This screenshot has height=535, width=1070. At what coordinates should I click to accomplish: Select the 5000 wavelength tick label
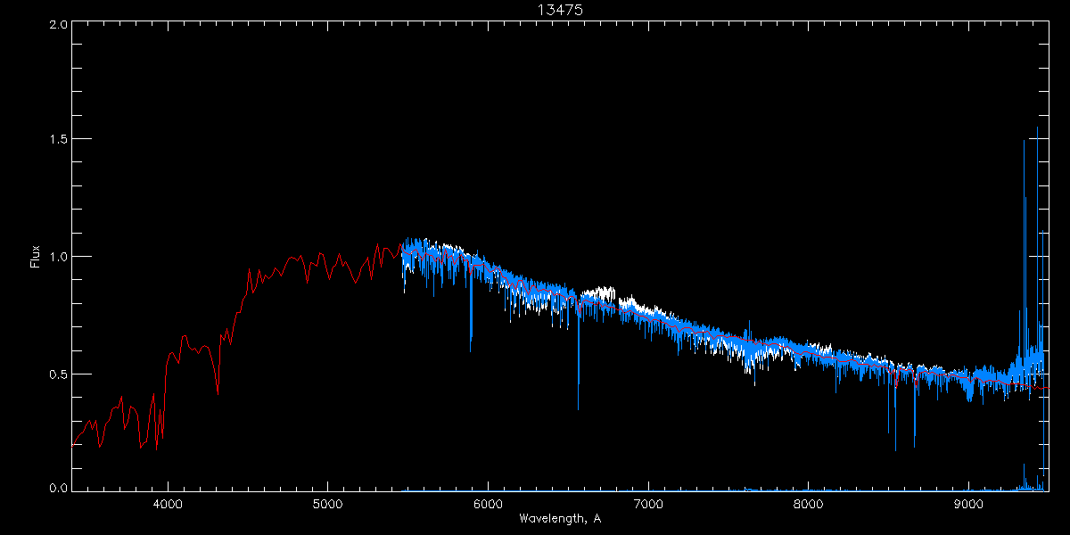(x=327, y=503)
